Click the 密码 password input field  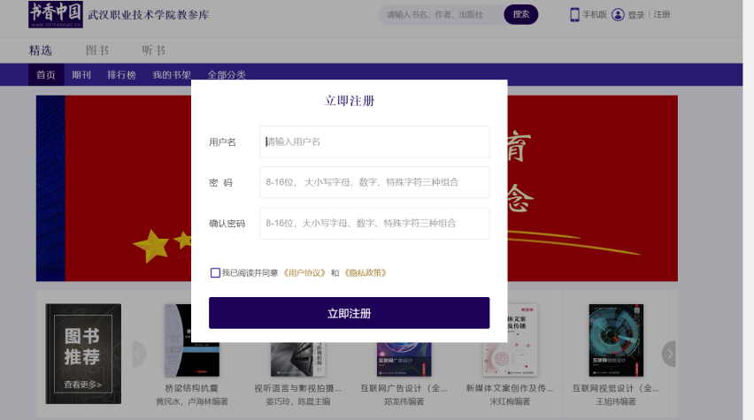tap(374, 182)
